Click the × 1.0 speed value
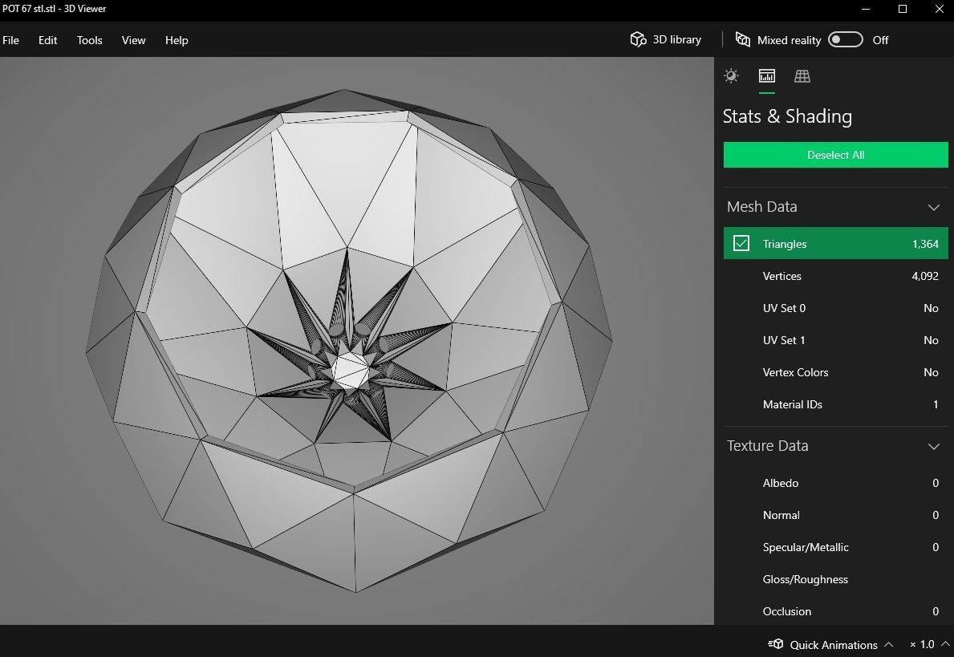 (x=922, y=645)
